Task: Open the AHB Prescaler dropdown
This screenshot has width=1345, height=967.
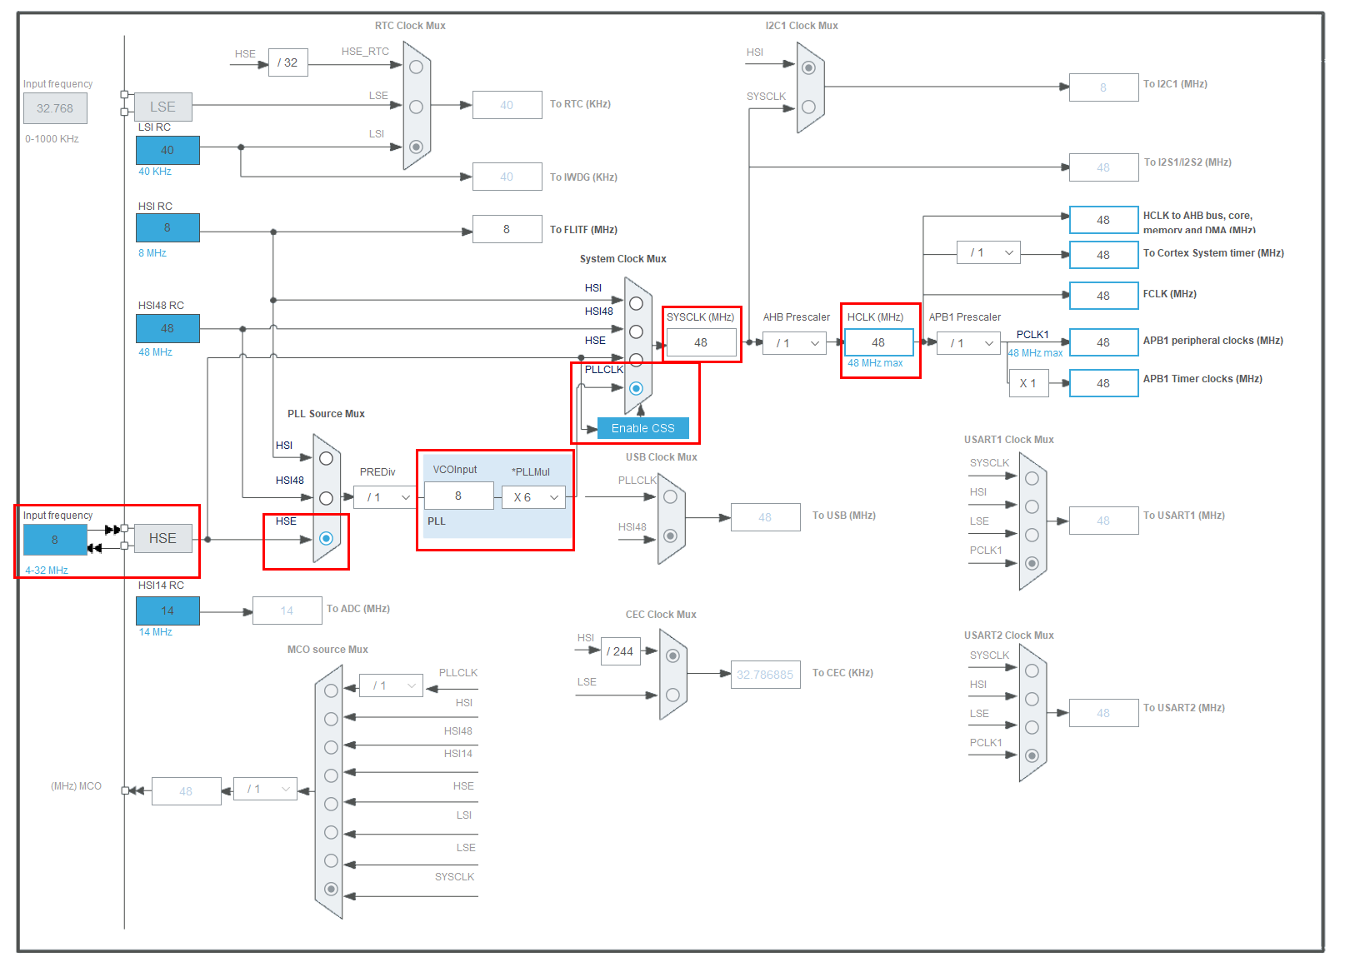Action: pos(793,342)
